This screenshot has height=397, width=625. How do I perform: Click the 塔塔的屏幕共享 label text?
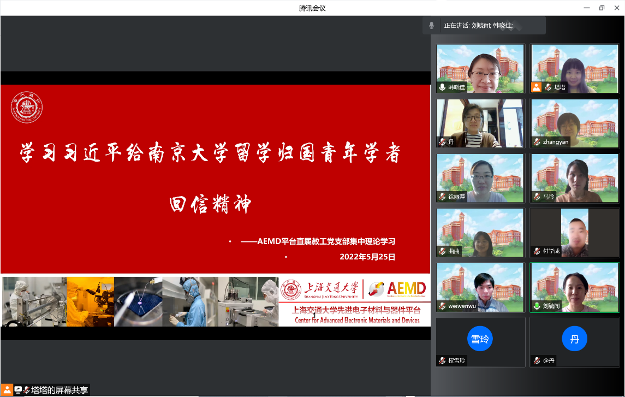click(x=59, y=390)
